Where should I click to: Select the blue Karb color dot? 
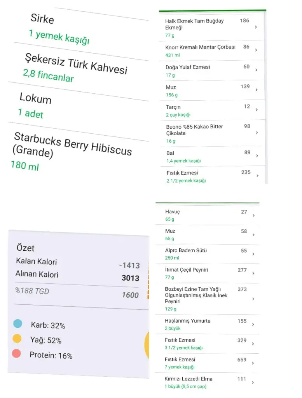click(x=17, y=324)
